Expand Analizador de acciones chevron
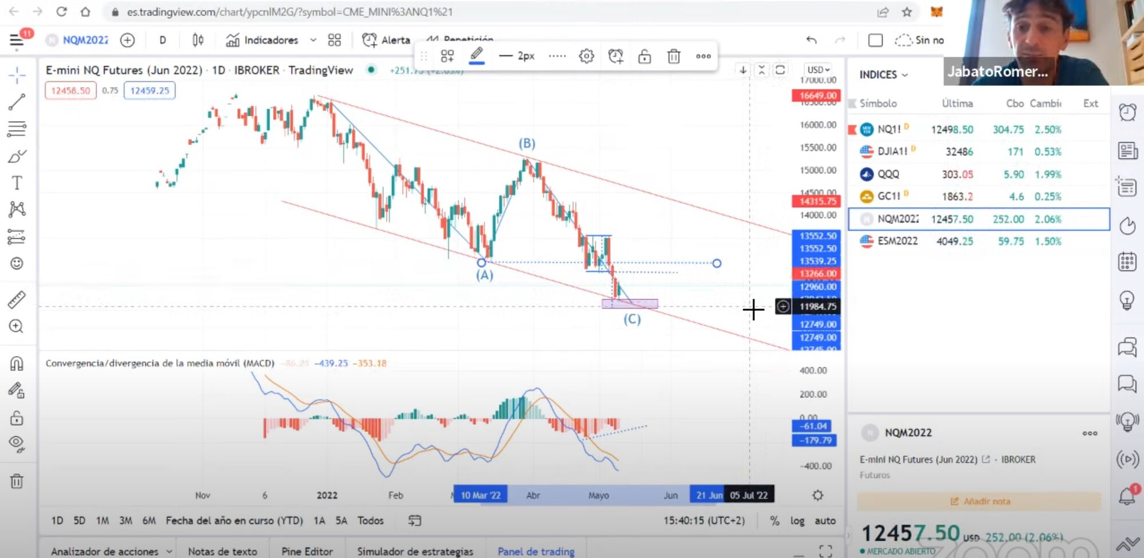This screenshot has height=558, width=1144. point(169,551)
